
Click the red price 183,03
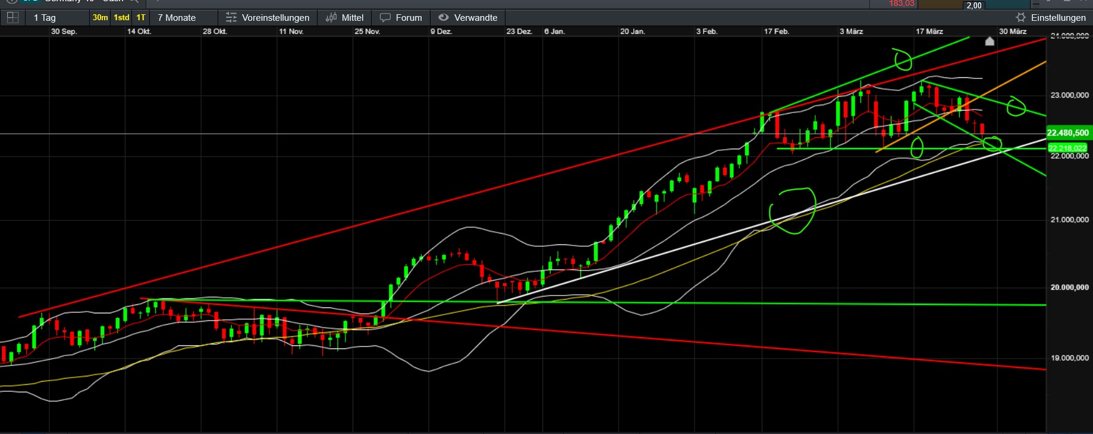pyautogui.click(x=902, y=4)
